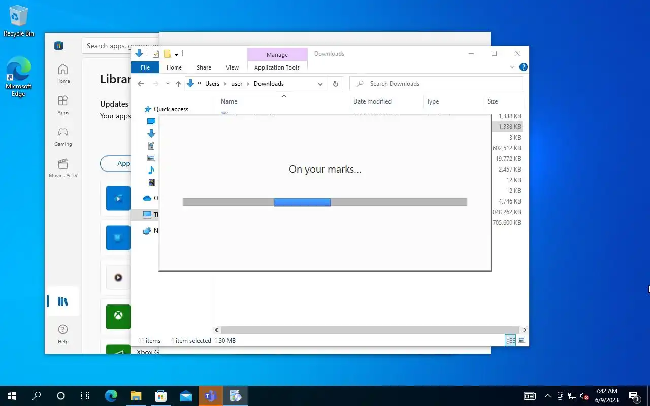The image size is (650, 406).
Task: Click the Microsoft Store logo icon
Action: pyautogui.click(x=59, y=46)
